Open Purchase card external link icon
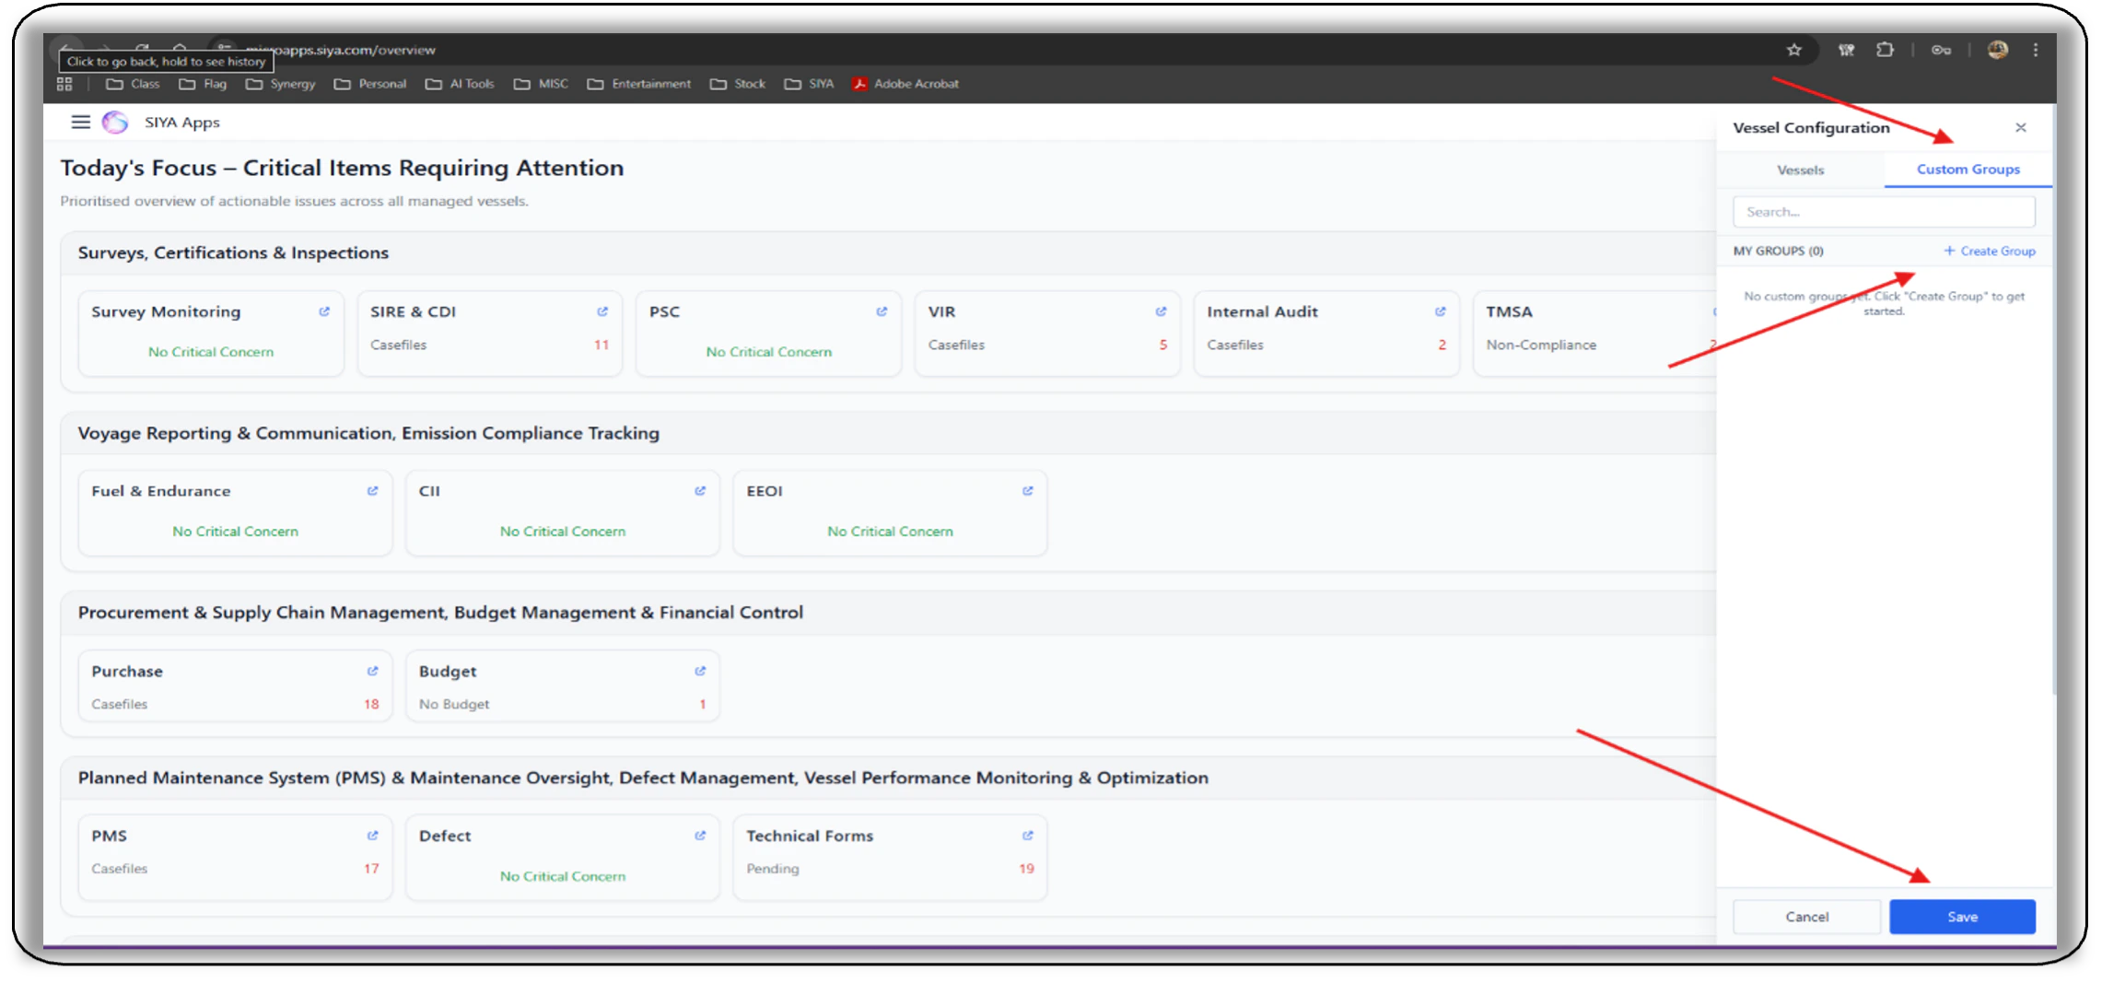 click(x=372, y=671)
